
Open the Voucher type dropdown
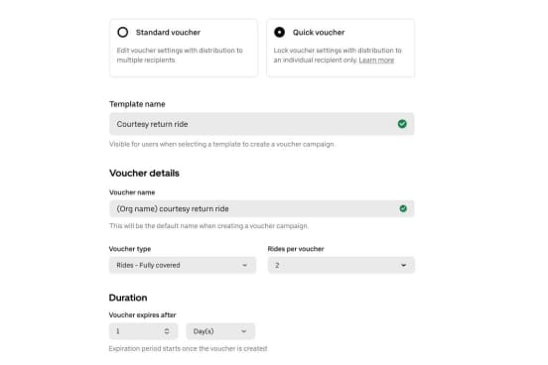(x=183, y=265)
